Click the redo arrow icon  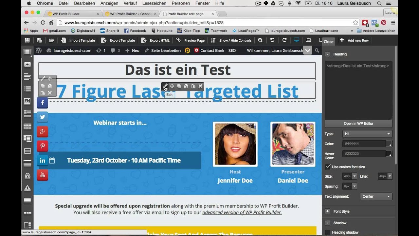click(284, 40)
